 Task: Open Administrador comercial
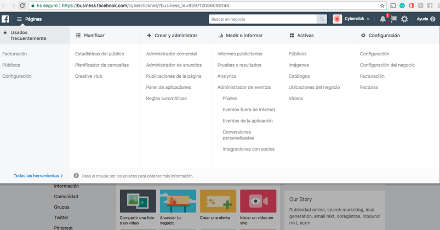tap(172, 54)
